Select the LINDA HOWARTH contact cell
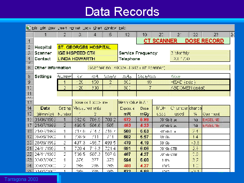This screenshot has height=183, width=244. click(x=87, y=59)
